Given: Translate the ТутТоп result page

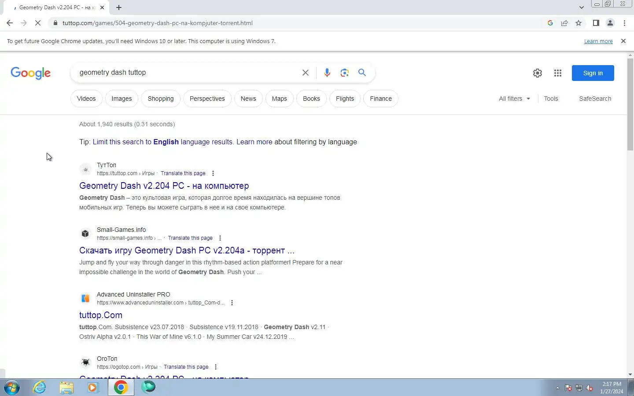Looking at the screenshot, I should (x=183, y=173).
